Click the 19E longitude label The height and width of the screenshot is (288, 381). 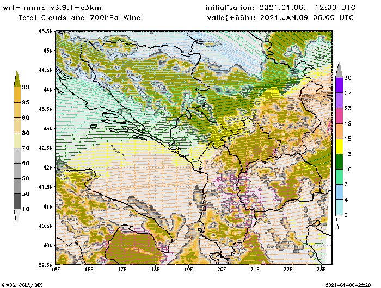point(188,270)
